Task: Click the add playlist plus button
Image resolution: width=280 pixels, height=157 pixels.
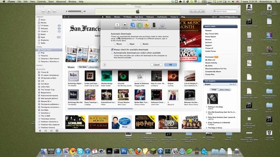Action: click(x=40, y=131)
